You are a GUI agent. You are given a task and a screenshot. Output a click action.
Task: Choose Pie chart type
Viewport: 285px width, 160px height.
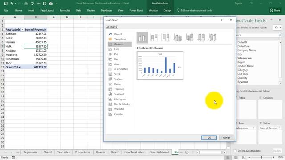tap(120, 54)
